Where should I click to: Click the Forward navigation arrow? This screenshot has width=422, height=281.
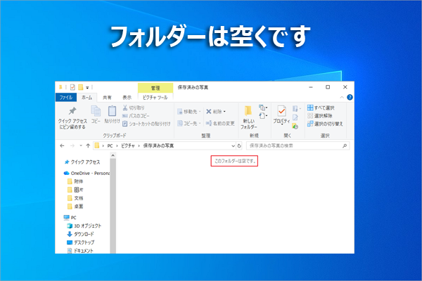pyautogui.click(x=72, y=145)
